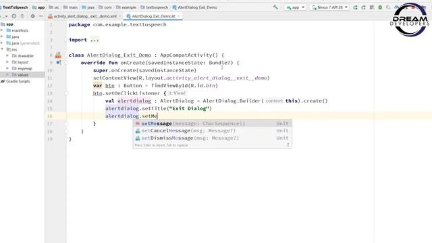This screenshot has height=243, width=432.
Task: Expand the values folder arrow
Action: click(x=7, y=75)
